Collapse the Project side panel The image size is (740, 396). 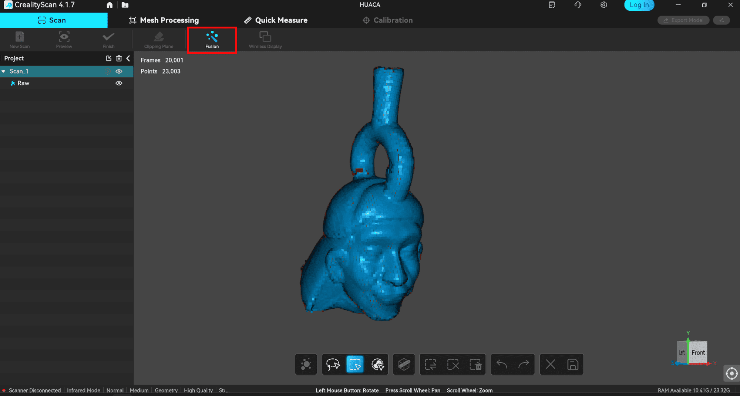point(128,58)
